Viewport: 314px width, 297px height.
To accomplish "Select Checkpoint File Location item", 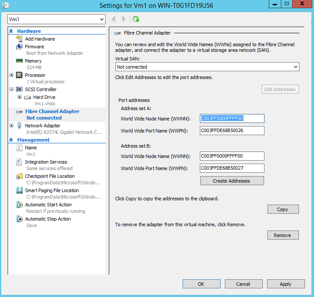I will pyautogui.click(x=50, y=176).
